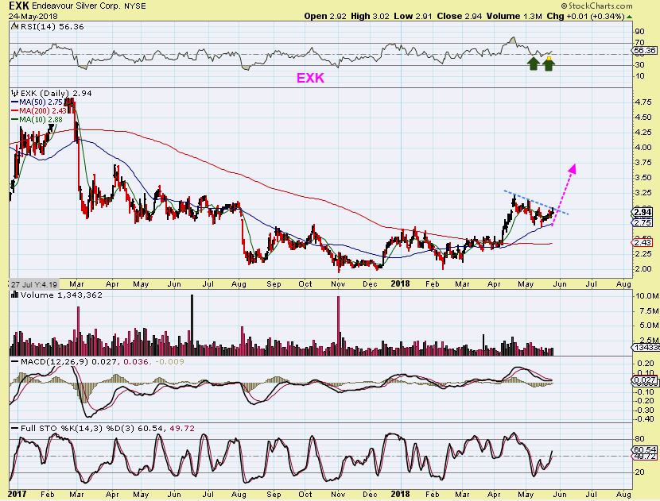Click the red MA(200) legend line swatch

(15, 111)
